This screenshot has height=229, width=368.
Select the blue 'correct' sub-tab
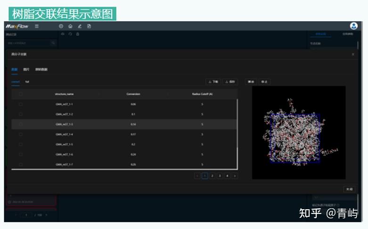(16, 82)
